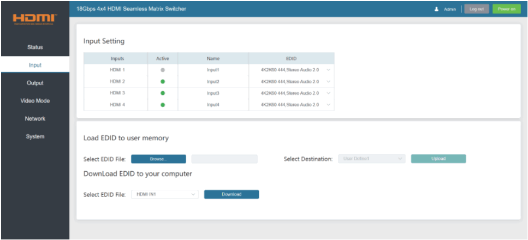Click the Download button

click(x=232, y=194)
